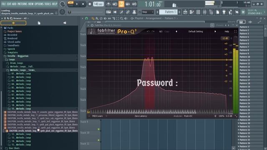Open the HELP menu
The height and width of the screenshot is (150, 267).
coord(55,4)
